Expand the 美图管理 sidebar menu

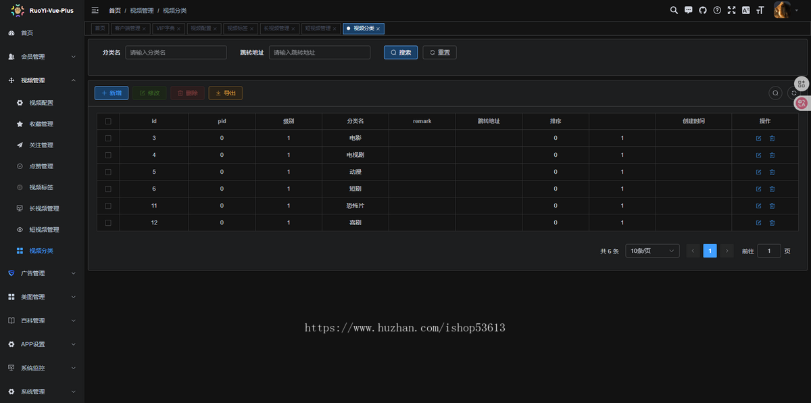click(x=42, y=297)
